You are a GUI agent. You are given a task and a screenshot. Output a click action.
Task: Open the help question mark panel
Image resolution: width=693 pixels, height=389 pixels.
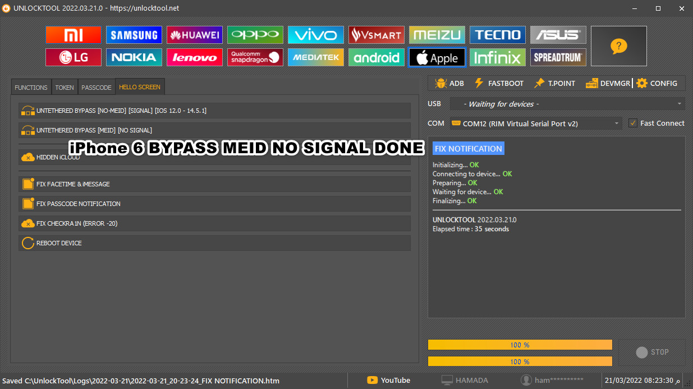pos(619,46)
